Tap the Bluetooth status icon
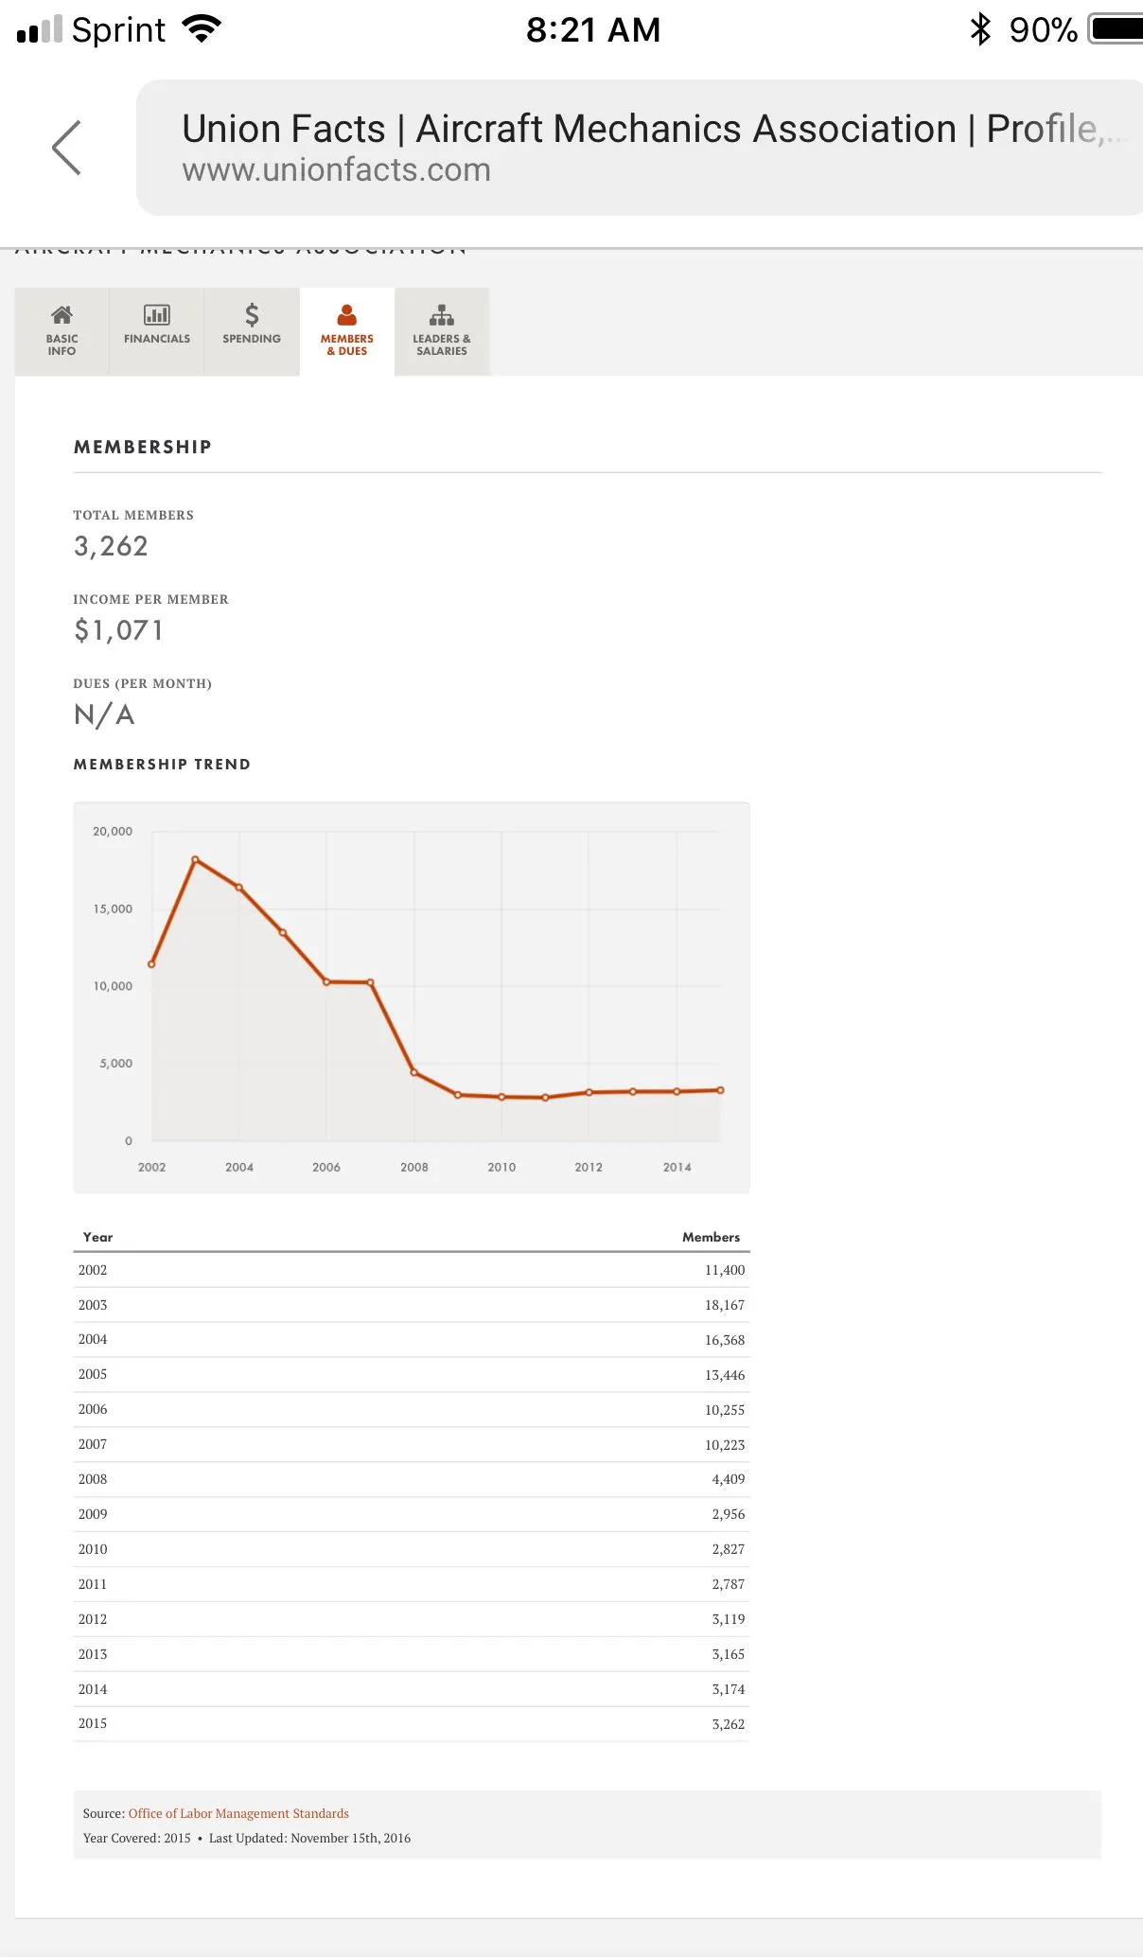This screenshot has height=1957, width=1143. (x=980, y=29)
